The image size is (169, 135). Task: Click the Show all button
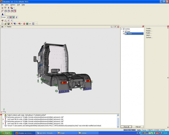(126, 127)
